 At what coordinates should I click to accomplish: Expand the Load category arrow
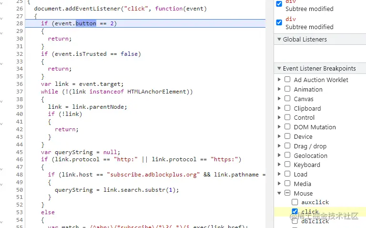[x=279, y=174]
